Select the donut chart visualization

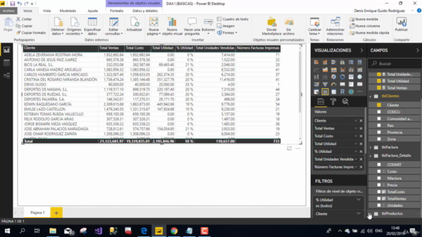point(342,77)
